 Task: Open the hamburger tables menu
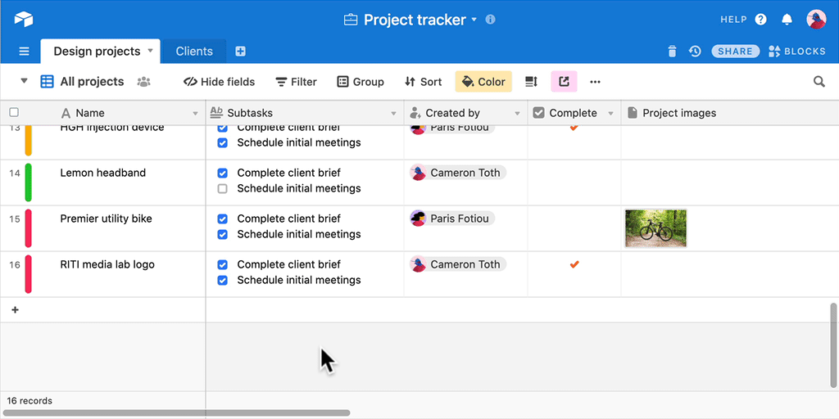[24, 51]
